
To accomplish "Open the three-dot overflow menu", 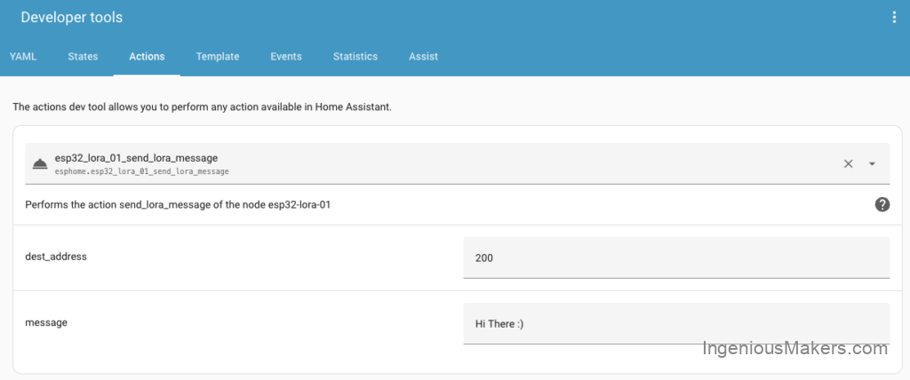I will click(894, 17).
